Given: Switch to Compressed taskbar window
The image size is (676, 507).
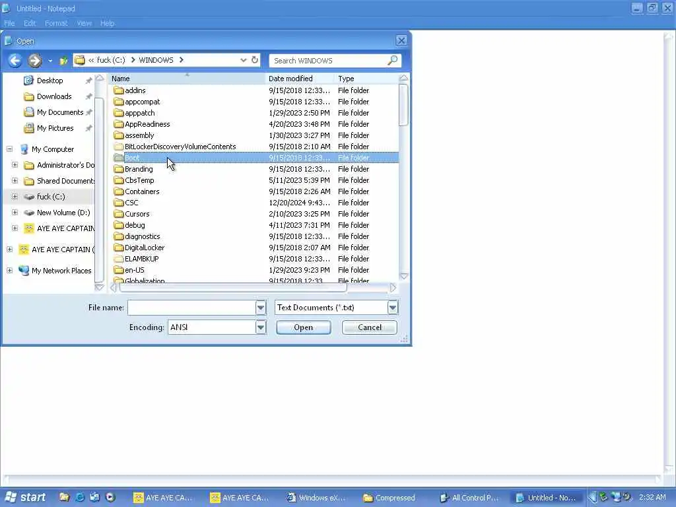Looking at the screenshot, I should click(389, 498).
